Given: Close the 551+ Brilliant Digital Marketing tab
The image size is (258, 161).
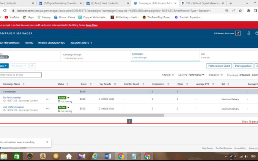Looking at the screenshot, I should coord(223,3).
